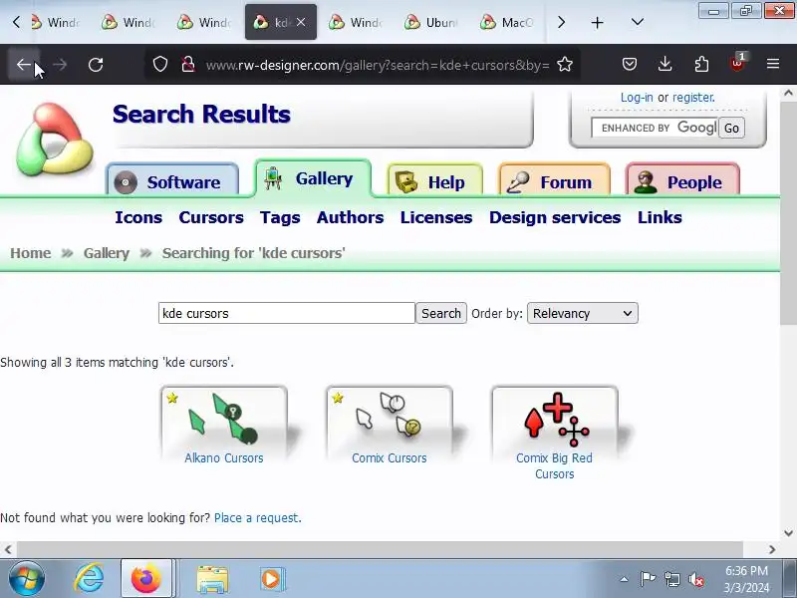Open the Firefox hamburger menu
The width and height of the screenshot is (797, 598).
point(773,64)
